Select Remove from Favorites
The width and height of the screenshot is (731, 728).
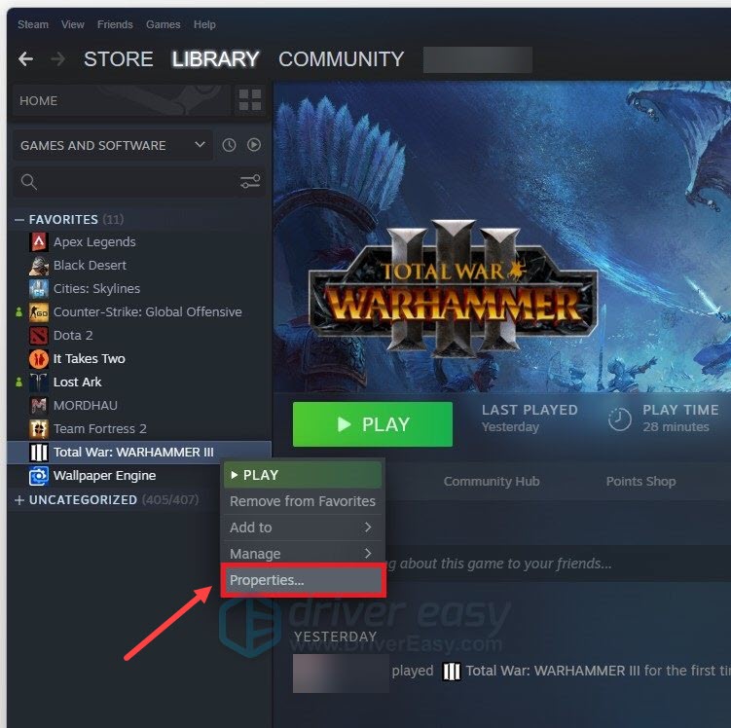point(303,501)
